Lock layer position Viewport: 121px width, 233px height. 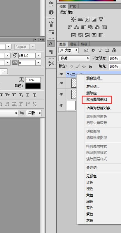pos(84,66)
